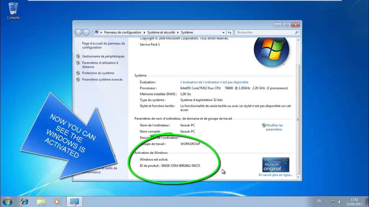Launch Windows Media Player from taskbar
369x207 pixels.
click(x=57, y=201)
